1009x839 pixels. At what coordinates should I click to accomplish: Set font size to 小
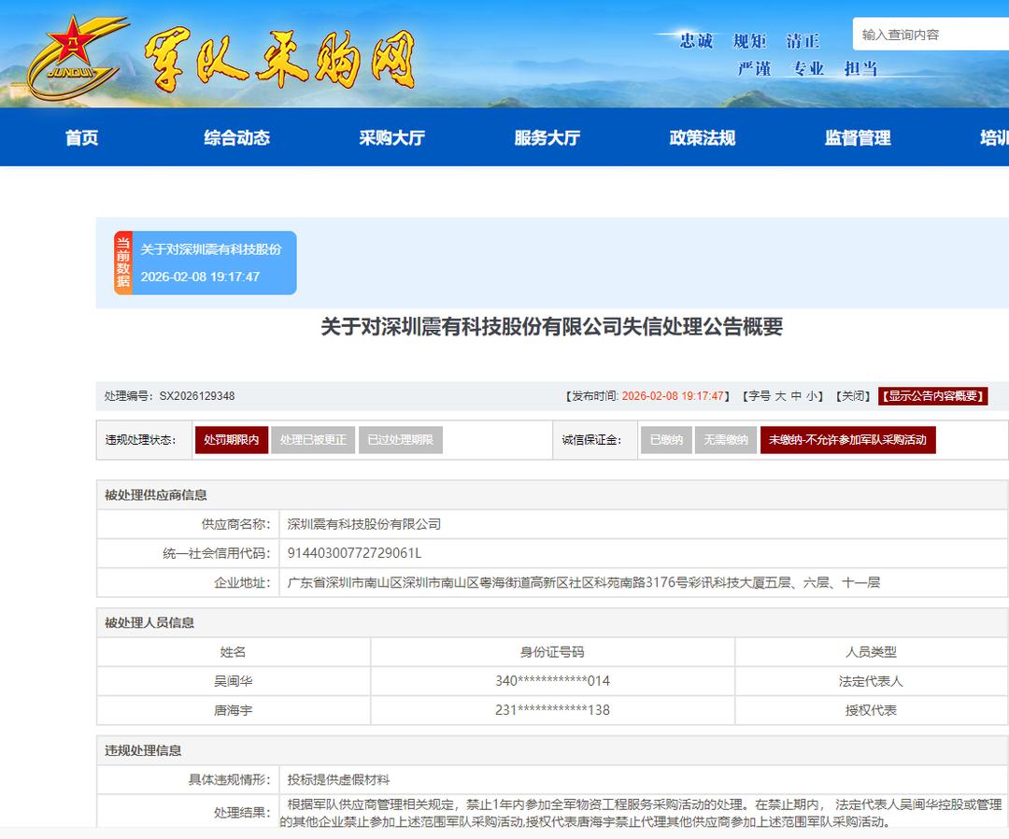tap(812, 396)
